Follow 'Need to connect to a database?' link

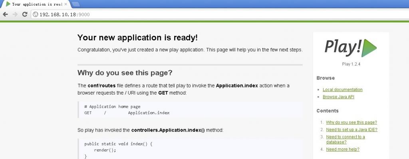345,140
